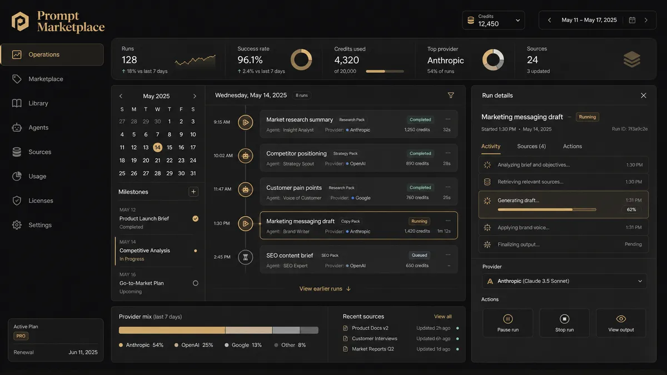667x375 pixels.
Task: Click Finalizing output step icon
Action: click(x=487, y=244)
